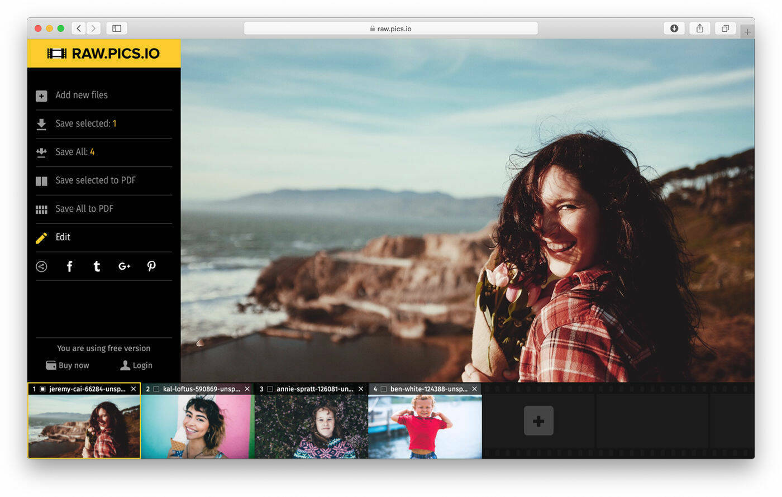This screenshot has height=497, width=782.
Task: Open the Login option
Action: tap(136, 365)
